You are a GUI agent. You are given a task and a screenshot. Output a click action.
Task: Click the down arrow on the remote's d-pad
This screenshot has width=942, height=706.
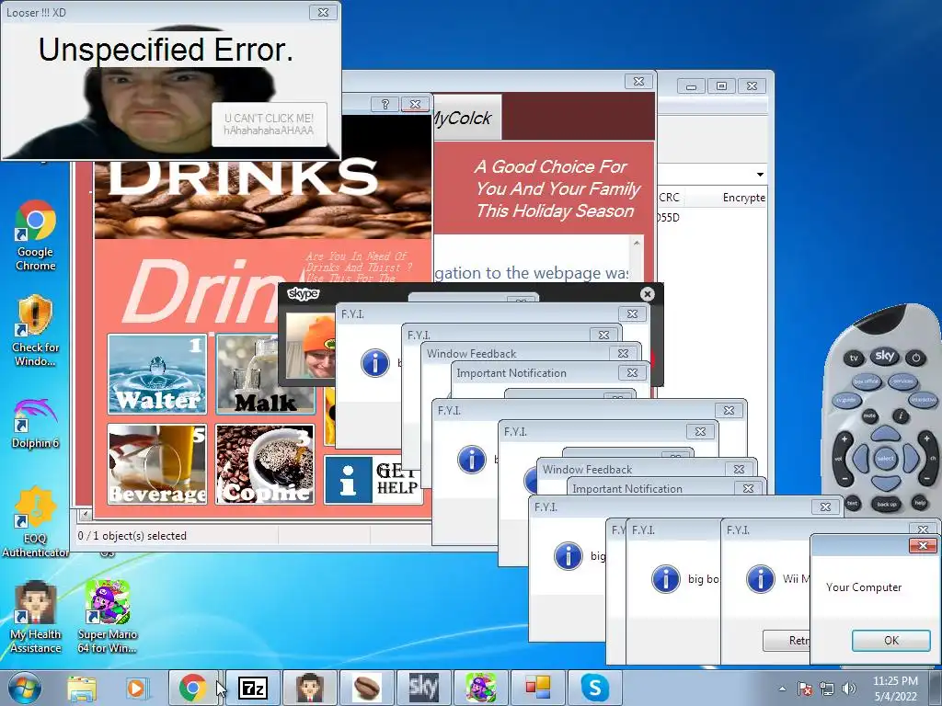coord(886,483)
